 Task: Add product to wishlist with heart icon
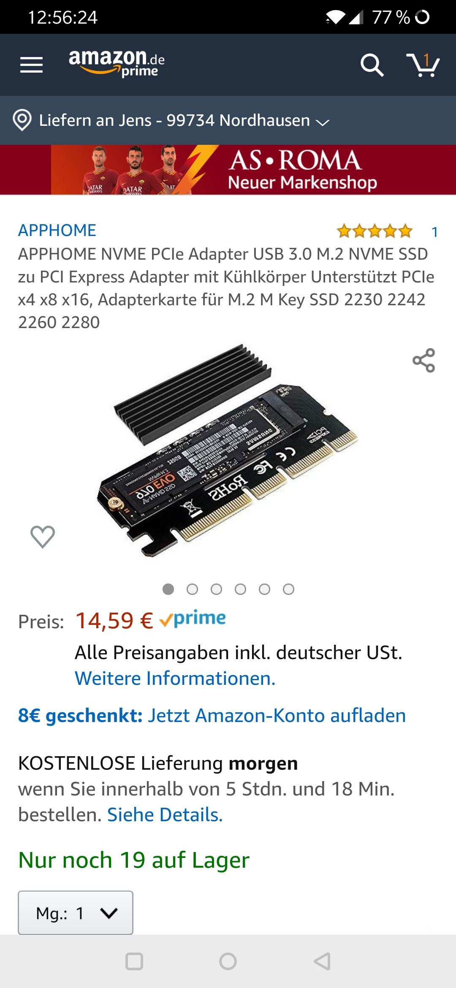43,537
